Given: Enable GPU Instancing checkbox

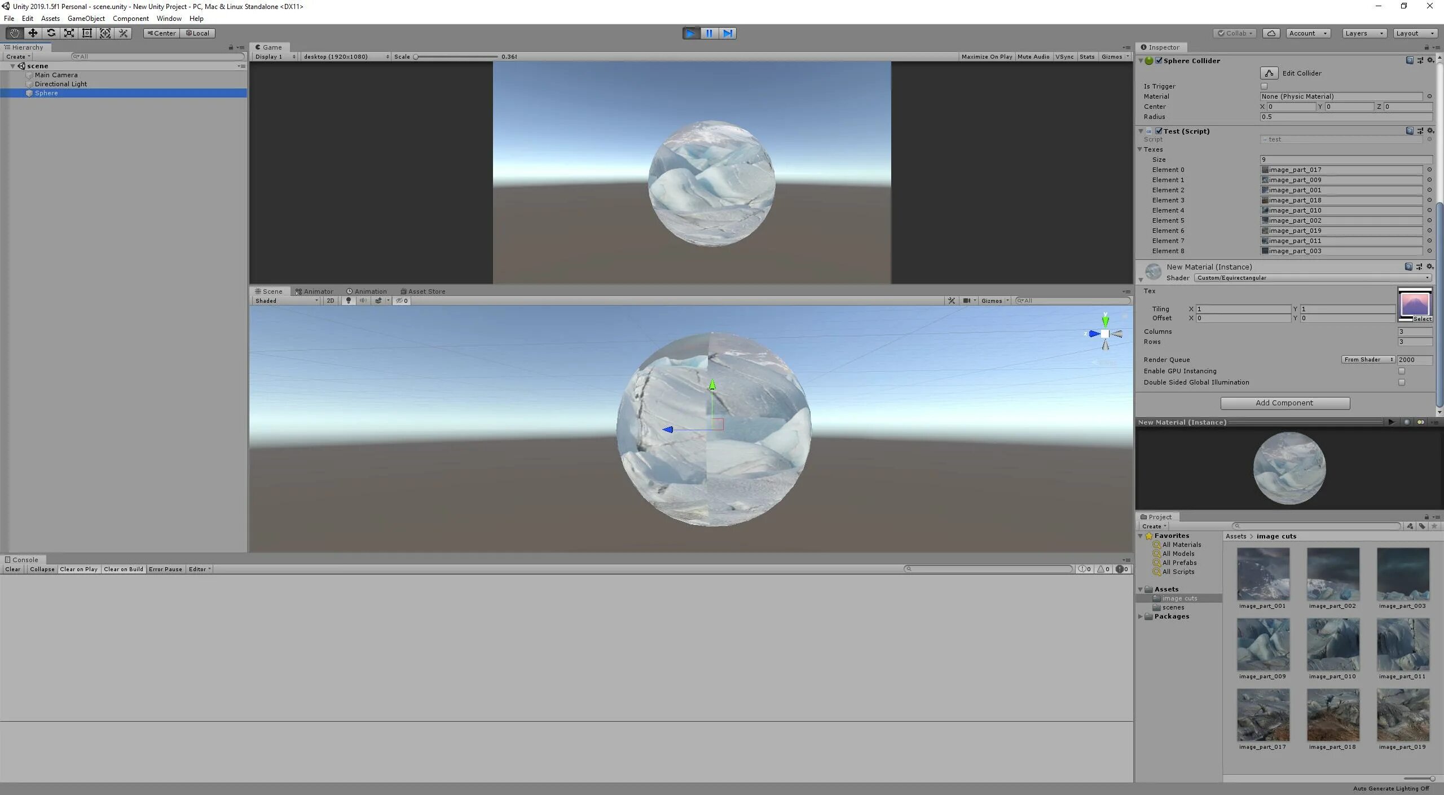Looking at the screenshot, I should (x=1402, y=371).
